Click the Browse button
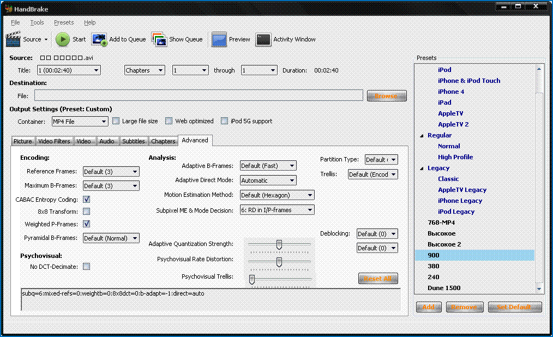The image size is (553, 337). (x=387, y=96)
